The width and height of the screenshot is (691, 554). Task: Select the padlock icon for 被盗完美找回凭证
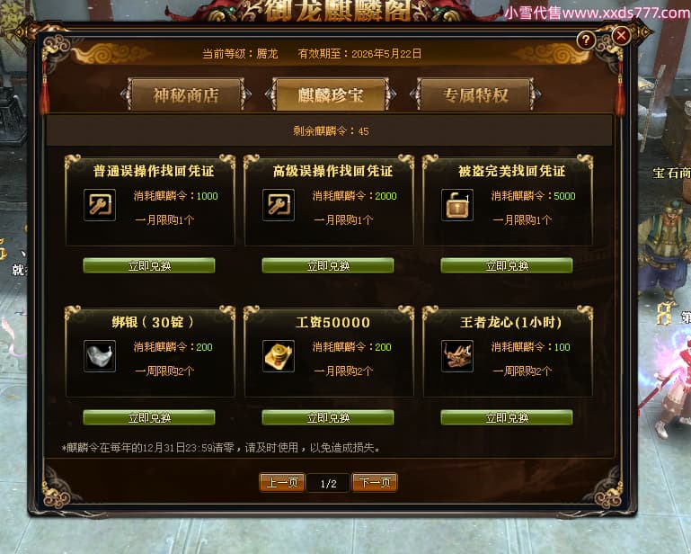click(x=457, y=205)
